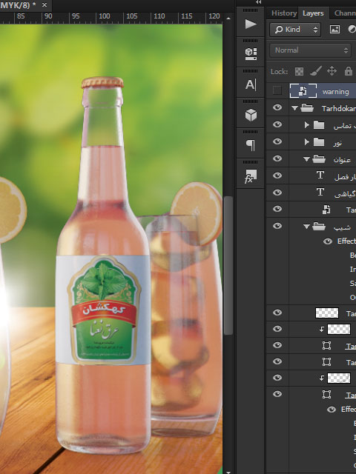Toggle Effects visibility under the شیب group
The image size is (356, 474).
328,241
